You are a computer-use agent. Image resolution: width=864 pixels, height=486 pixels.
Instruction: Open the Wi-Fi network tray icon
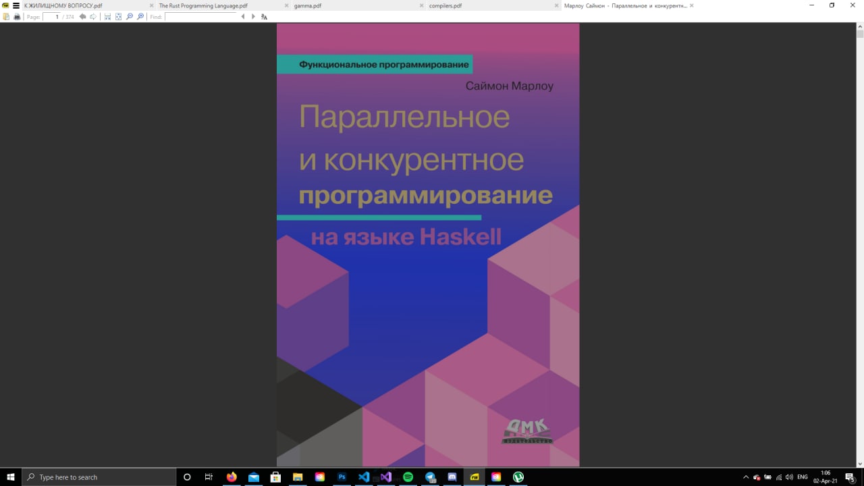tap(778, 477)
